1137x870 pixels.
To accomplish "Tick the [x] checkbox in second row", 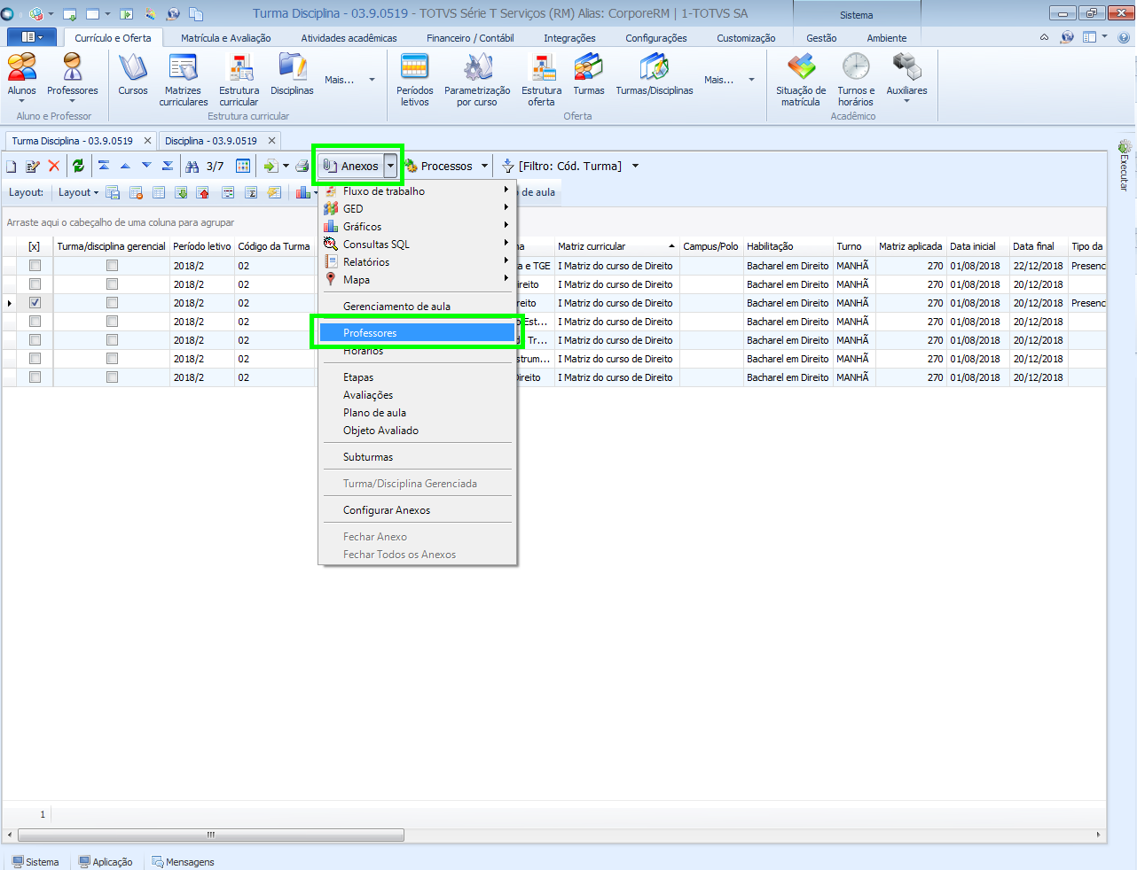I will click(35, 284).
